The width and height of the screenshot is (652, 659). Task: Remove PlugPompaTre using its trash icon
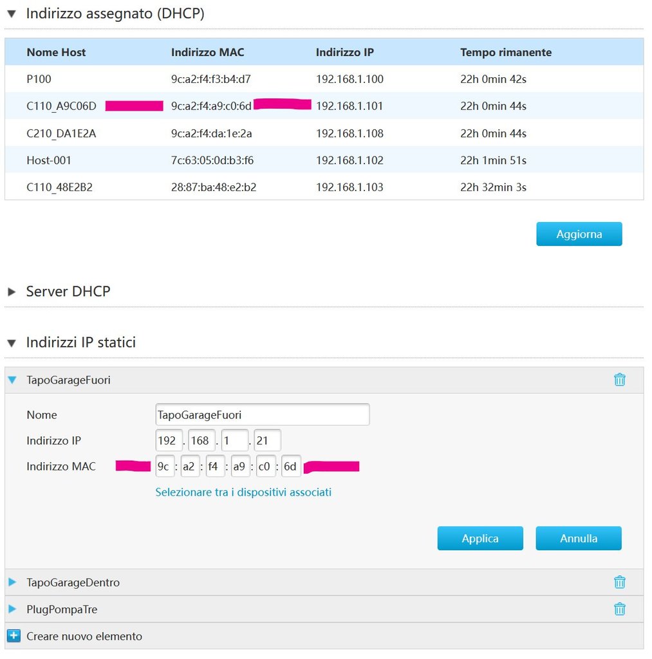[x=620, y=609]
